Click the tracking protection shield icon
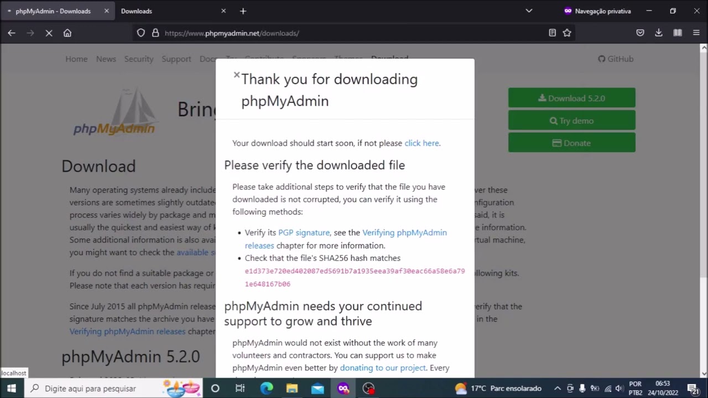Image resolution: width=708 pixels, height=398 pixels. coord(141,33)
